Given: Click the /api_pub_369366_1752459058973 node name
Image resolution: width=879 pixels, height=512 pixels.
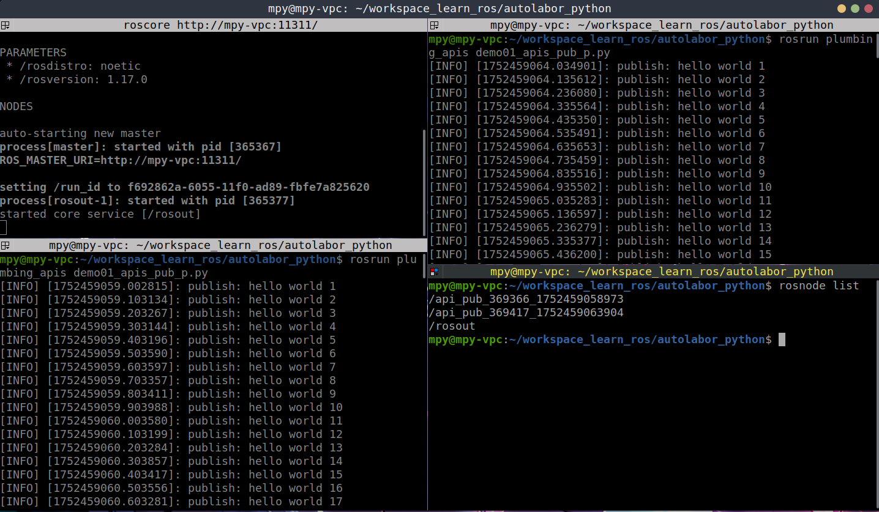Looking at the screenshot, I should (526, 299).
